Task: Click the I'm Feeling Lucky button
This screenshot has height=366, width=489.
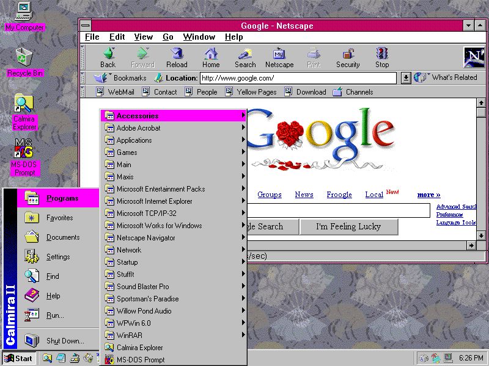Action: coord(348,227)
